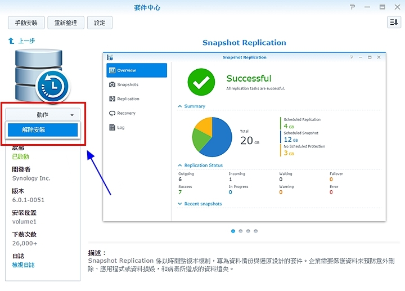Click the storage pie chart
The image size is (405, 291).
pos(212,137)
